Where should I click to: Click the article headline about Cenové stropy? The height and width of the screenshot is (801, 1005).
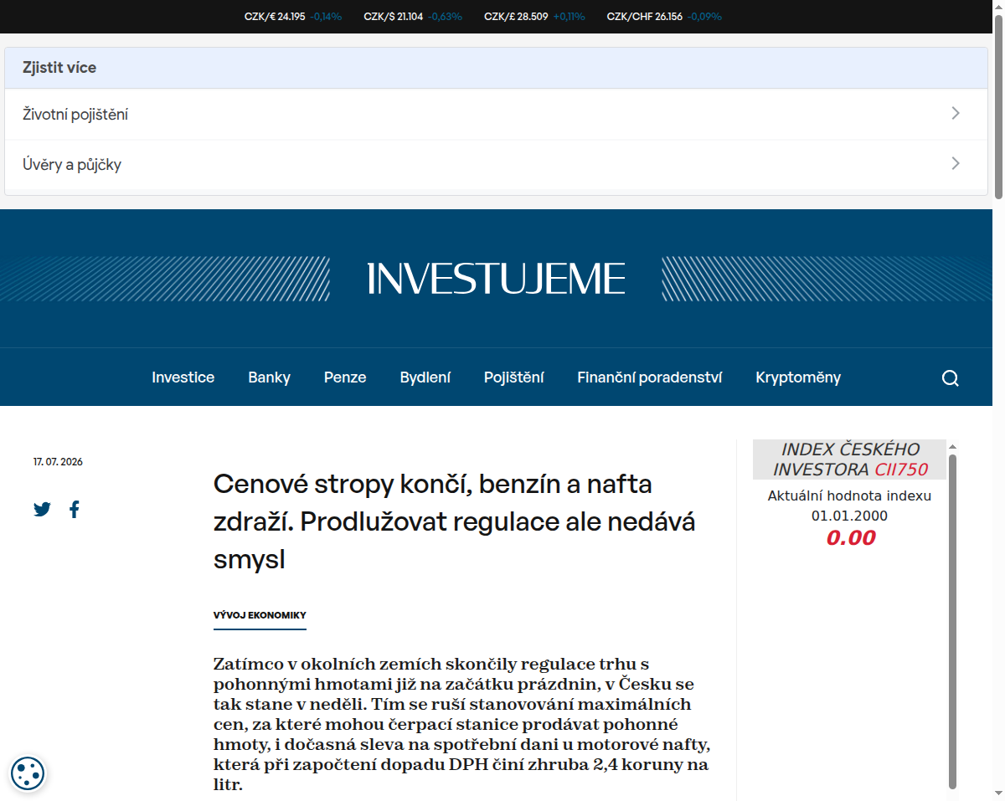coord(455,521)
